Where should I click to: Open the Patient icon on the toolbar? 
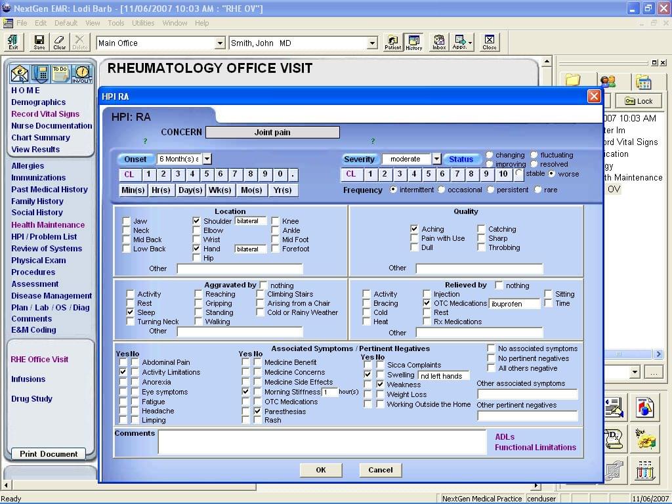(392, 42)
